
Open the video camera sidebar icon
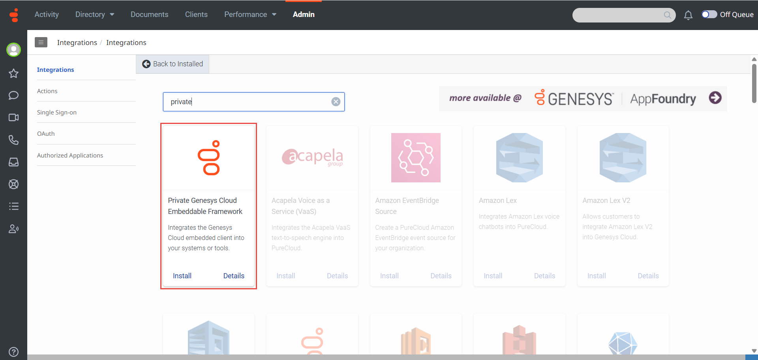14,118
